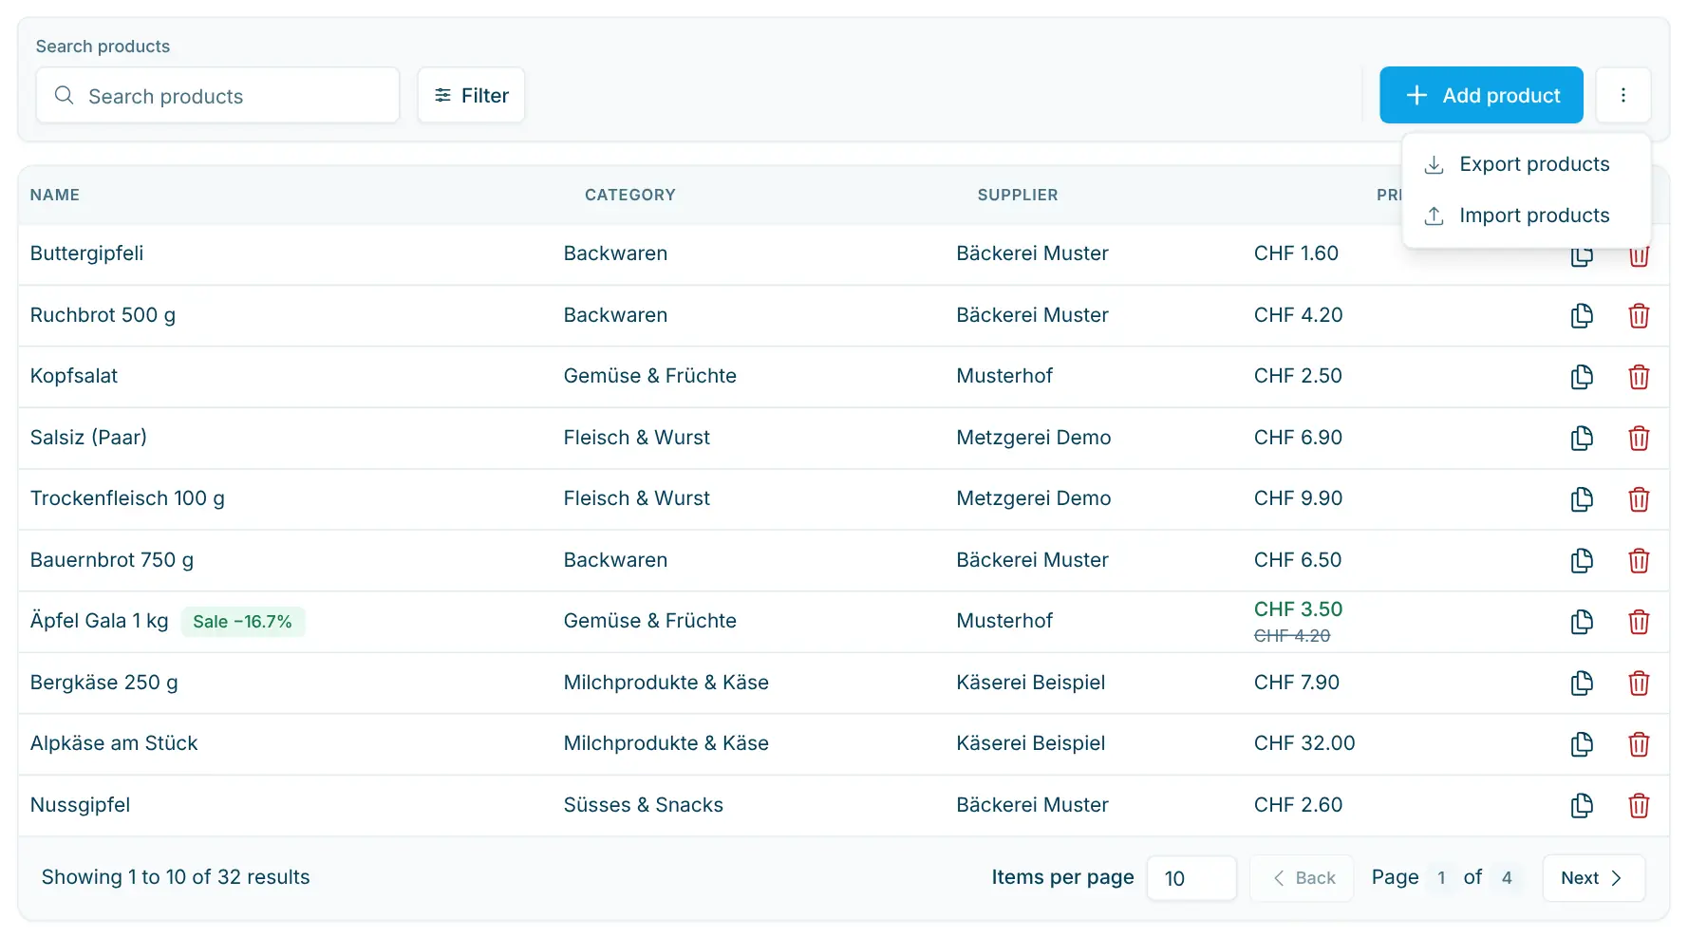Viewport: 1688px width, 937px height.
Task: Click the Sale −16.7% badge
Action: [x=242, y=622]
